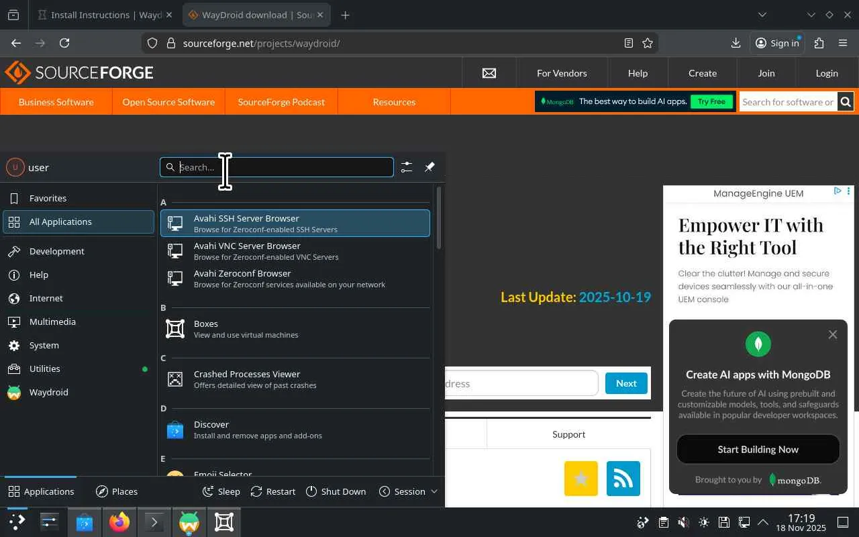Open the Internet category

79,298
